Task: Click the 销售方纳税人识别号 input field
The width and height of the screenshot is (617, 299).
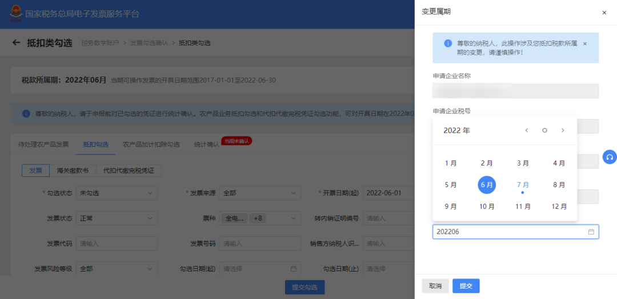Action: (388, 244)
